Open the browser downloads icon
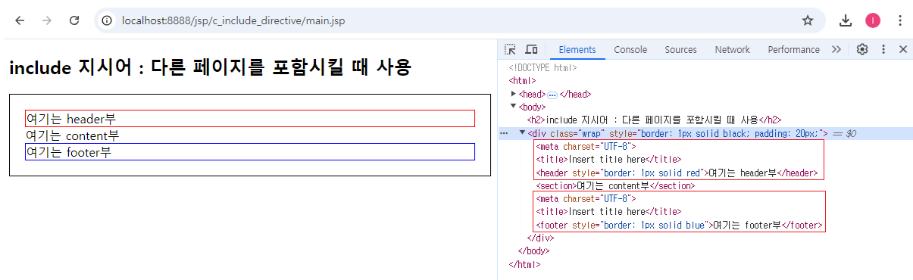The height and width of the screenshot is (280, 913). pos(846,20)
